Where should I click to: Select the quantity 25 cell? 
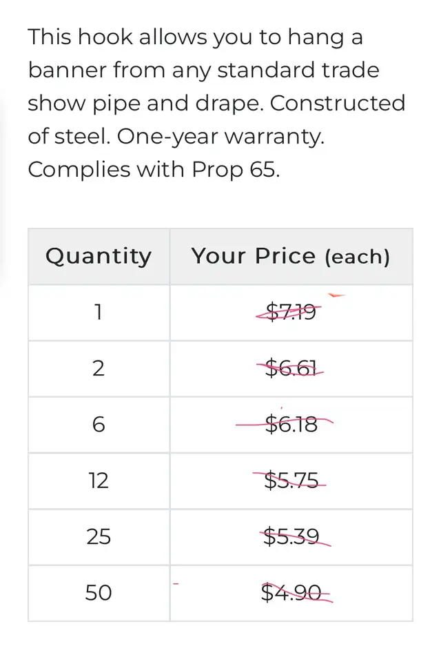[99, 536]
